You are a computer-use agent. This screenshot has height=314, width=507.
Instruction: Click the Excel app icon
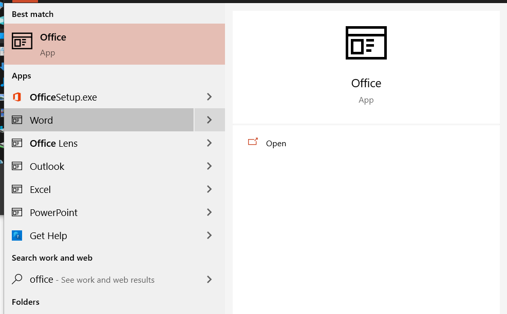point(17,189)
